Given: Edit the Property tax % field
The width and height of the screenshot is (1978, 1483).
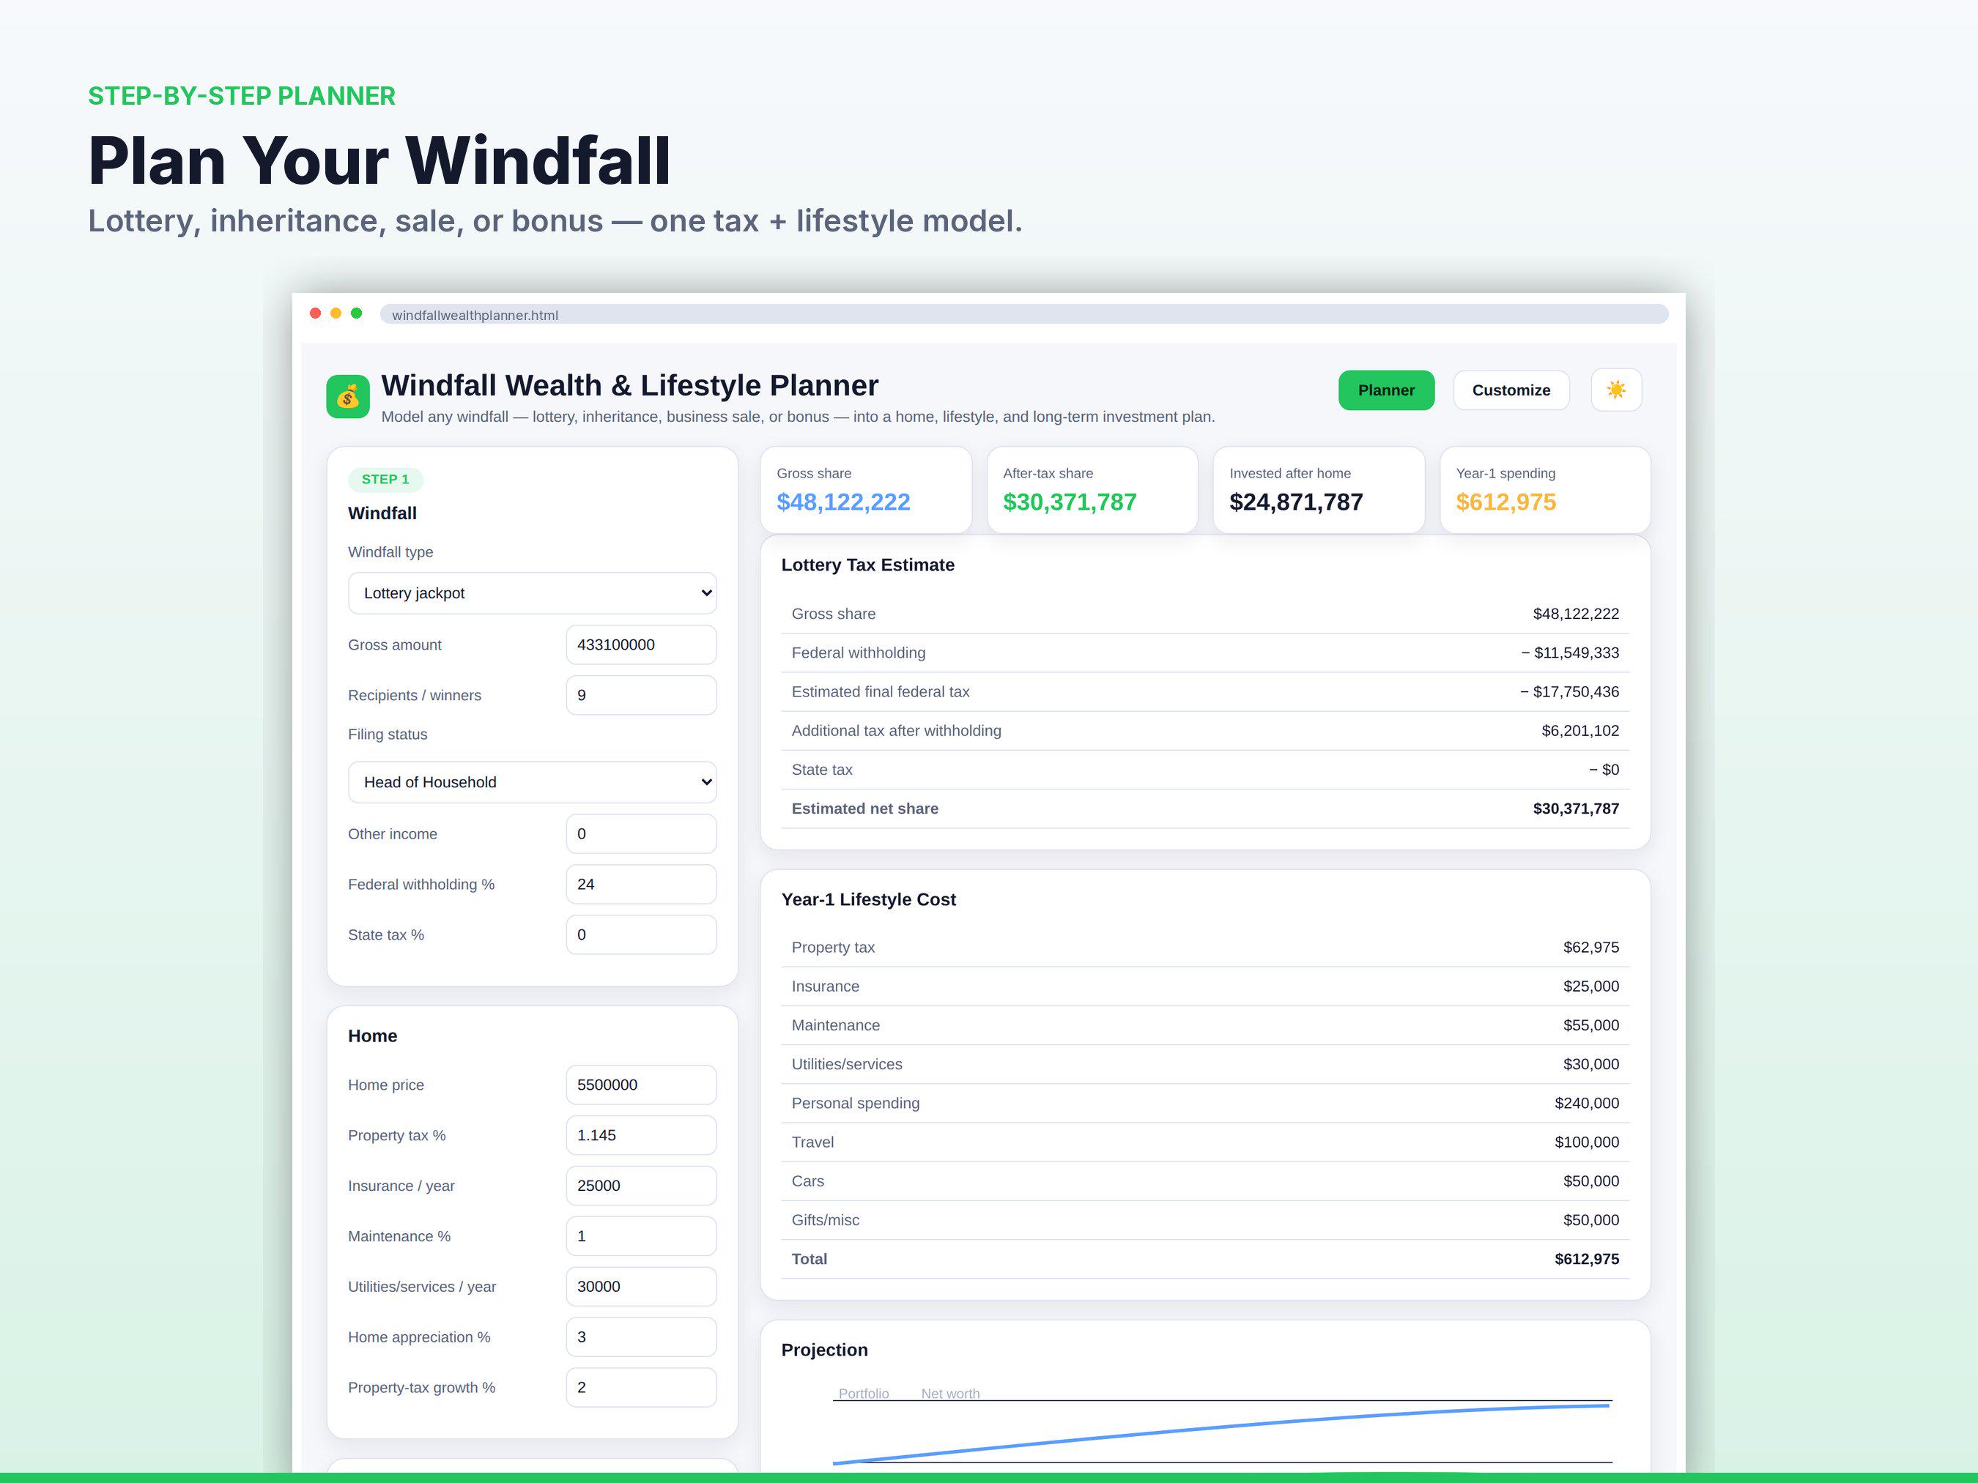Looking at the screenshot, I should [641, 1135].
